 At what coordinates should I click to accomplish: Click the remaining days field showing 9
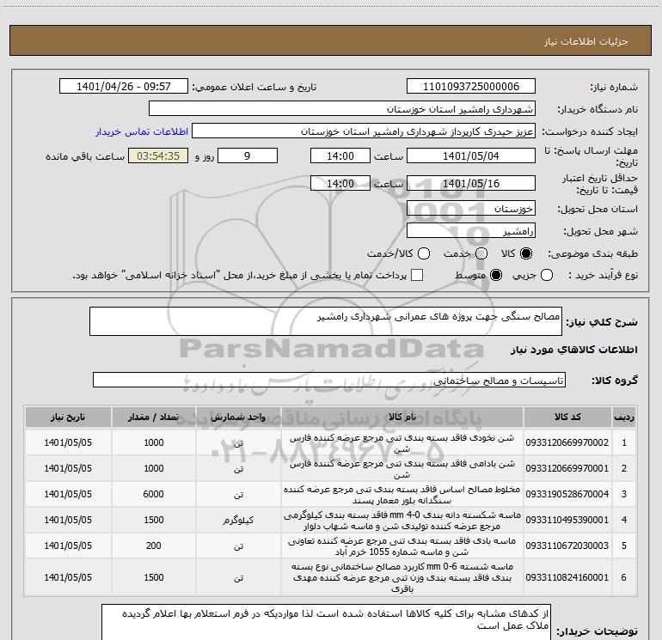tap(248, 155)
